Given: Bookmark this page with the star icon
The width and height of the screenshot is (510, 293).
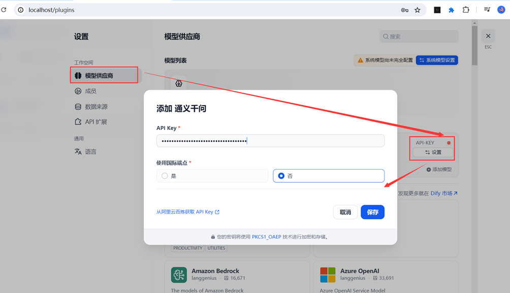Looking at the screenshot, I should pyautogui.click(x=418, y=10).
